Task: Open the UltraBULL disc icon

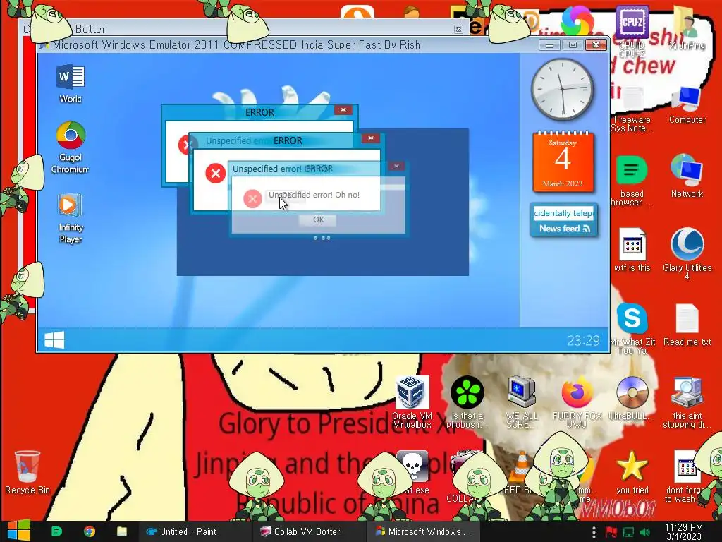Action: click(x=632, y=398)
